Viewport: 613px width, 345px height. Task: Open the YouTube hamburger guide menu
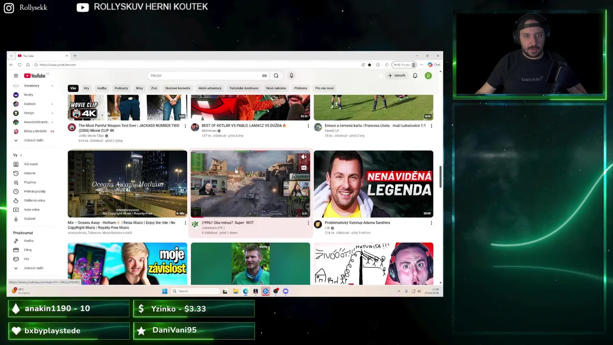(x=16, y=76)
